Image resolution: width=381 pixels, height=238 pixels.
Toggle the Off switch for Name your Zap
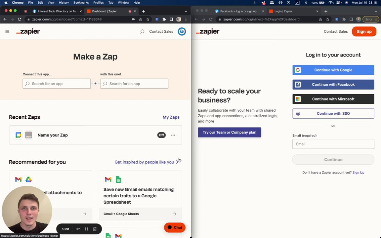click(x=162, y=135)
